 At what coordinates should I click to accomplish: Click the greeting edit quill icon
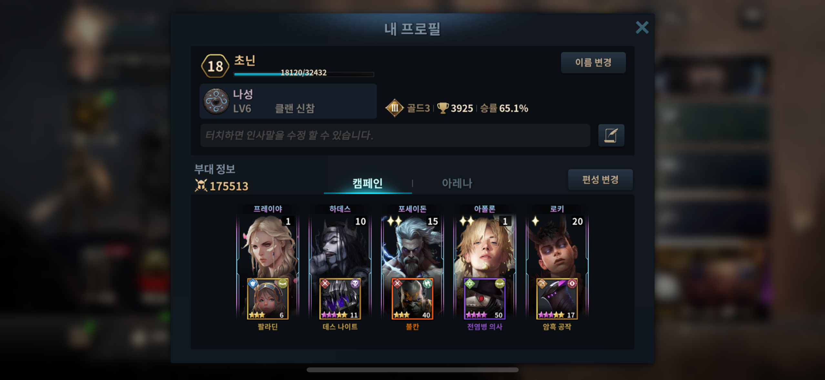point(611,135)
